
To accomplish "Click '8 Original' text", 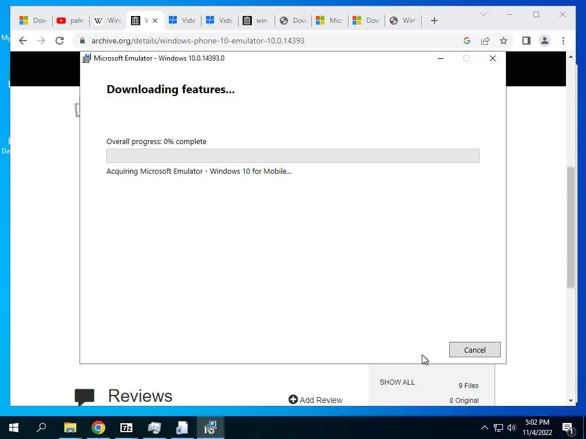I will coord(464,401).
